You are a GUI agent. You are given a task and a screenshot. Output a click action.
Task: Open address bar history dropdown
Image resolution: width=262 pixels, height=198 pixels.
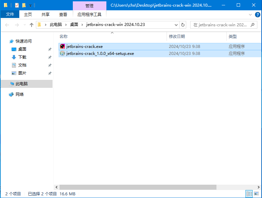(176, 25)
